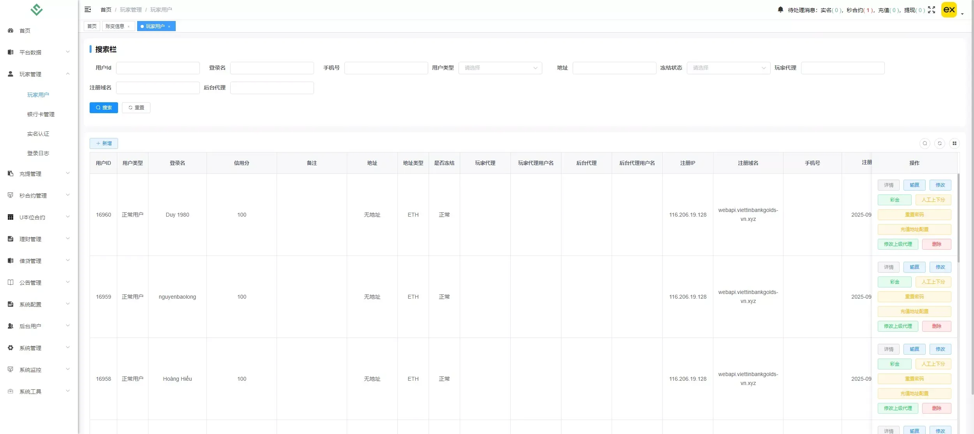Click the 重置 reset button
The image size is (974, 434).
click(136, 108)
